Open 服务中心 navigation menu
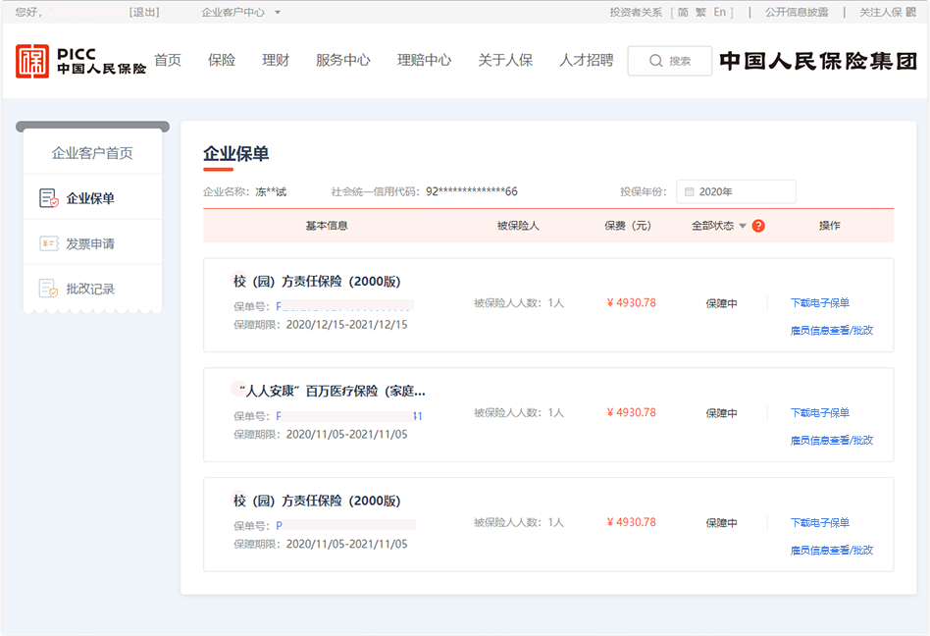Viewport: 930px width, 636px height. (343, 60)
